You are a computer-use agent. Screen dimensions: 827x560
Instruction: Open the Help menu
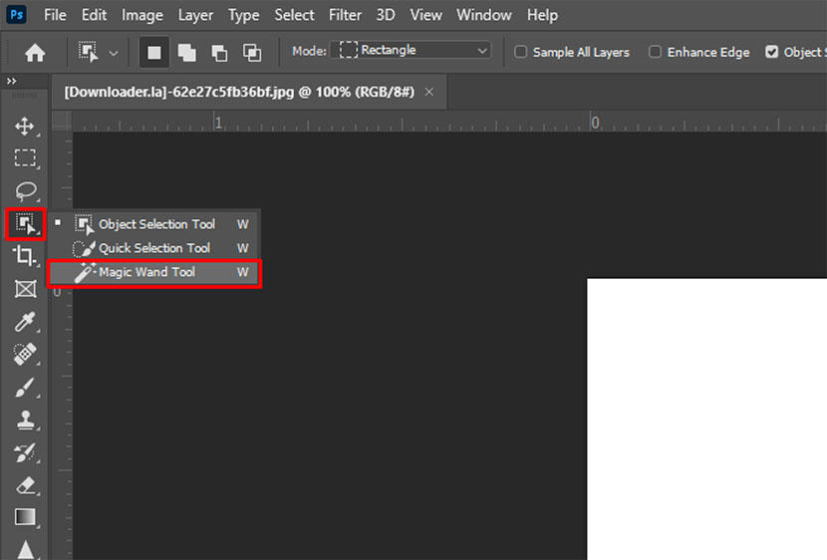tap(542, 15)
